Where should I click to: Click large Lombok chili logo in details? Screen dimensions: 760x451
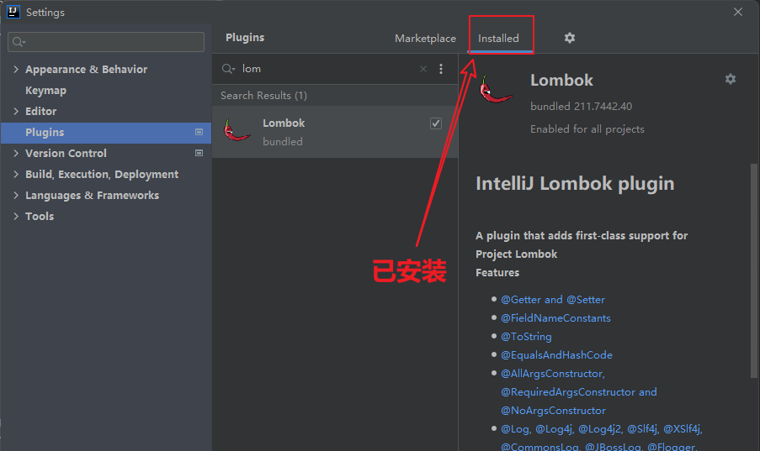pos(496,90)
